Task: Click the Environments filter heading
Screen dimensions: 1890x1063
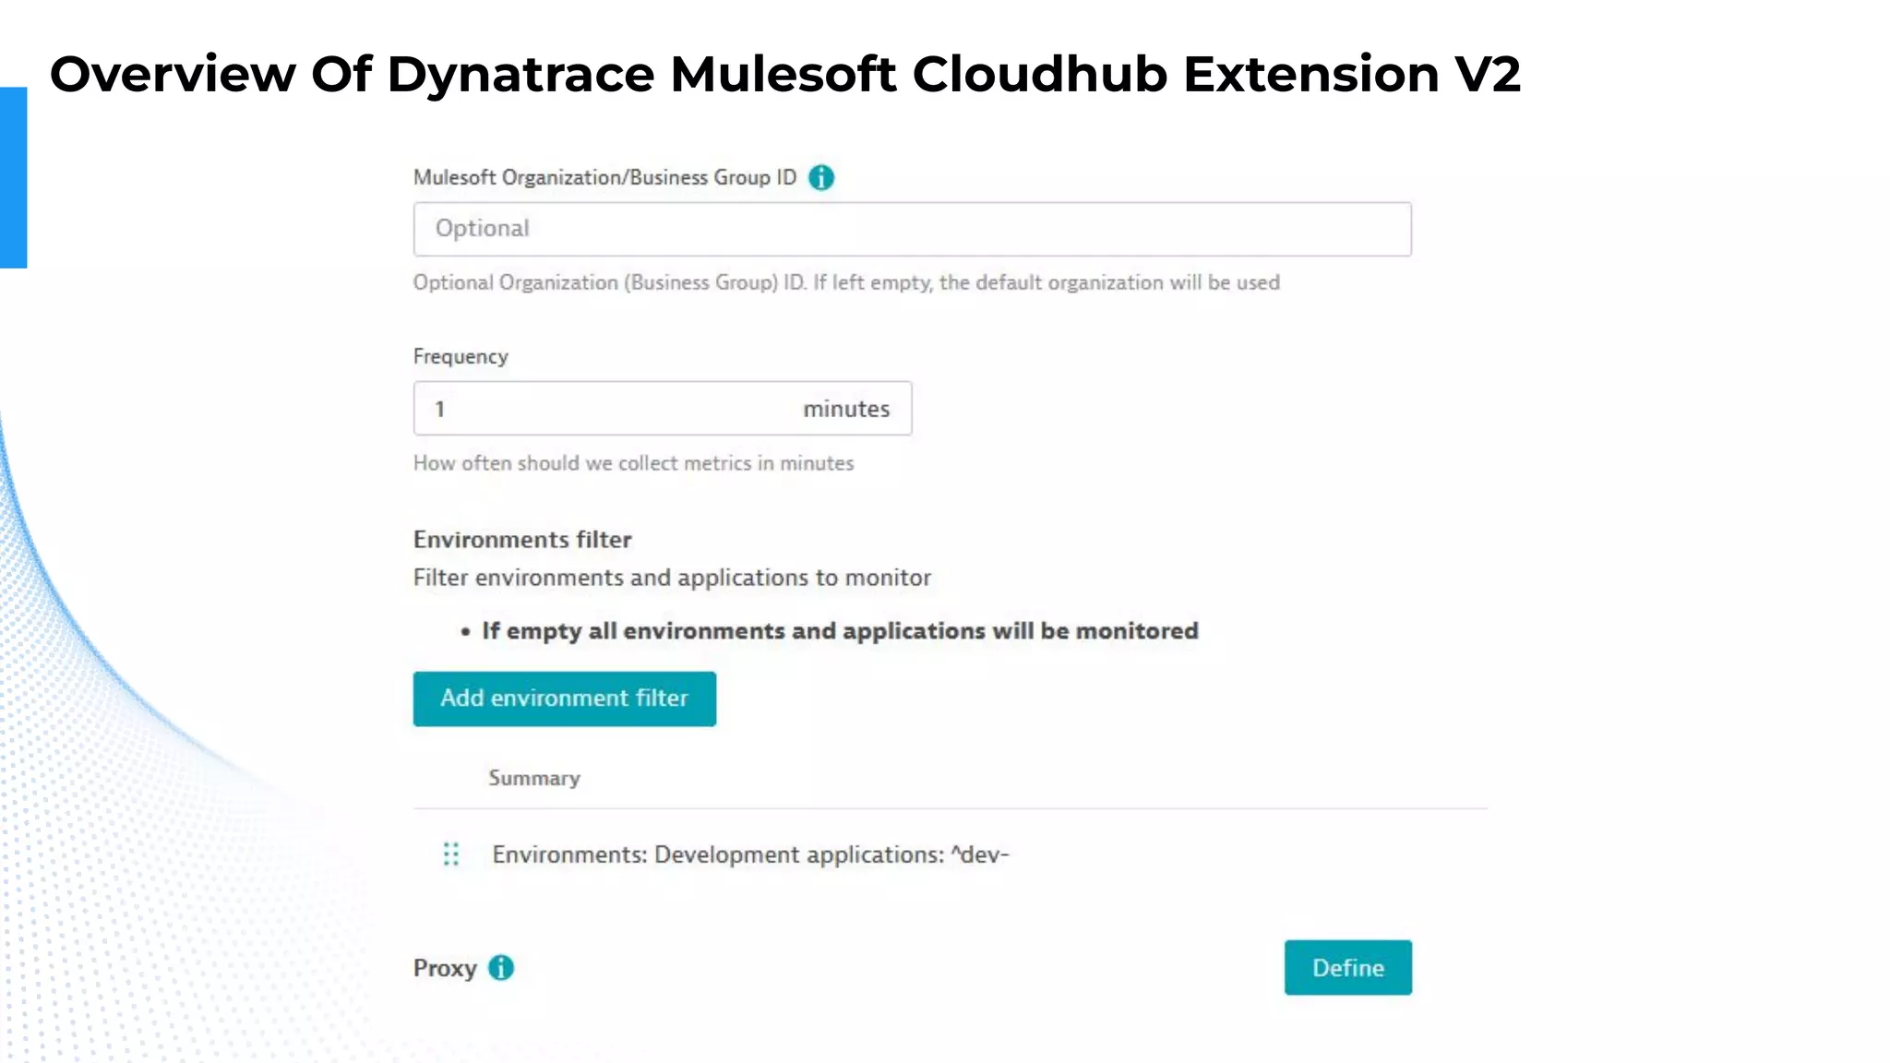Action: tap(522, 540)
